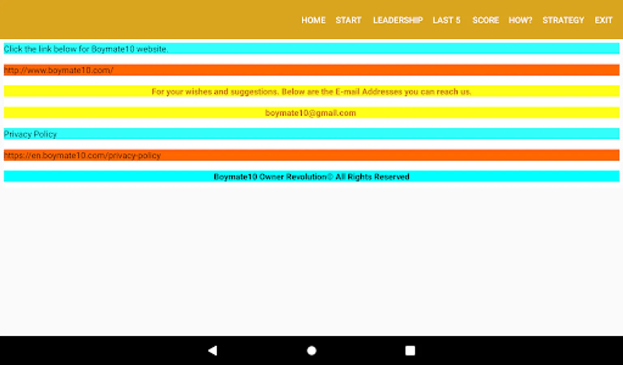Tap the Android back triangle icon
Screen dimensions: 623x365
[213, 350]
